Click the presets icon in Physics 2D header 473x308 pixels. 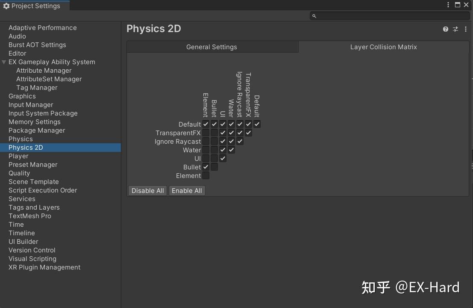point(455,29)
